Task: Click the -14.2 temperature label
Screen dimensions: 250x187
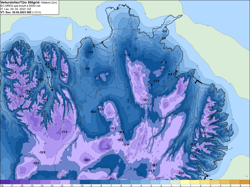Action: [47, 58]
